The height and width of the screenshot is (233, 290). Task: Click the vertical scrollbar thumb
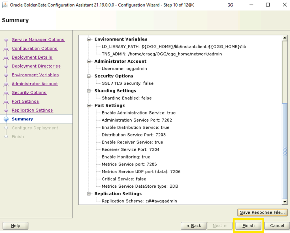[285, 151]
